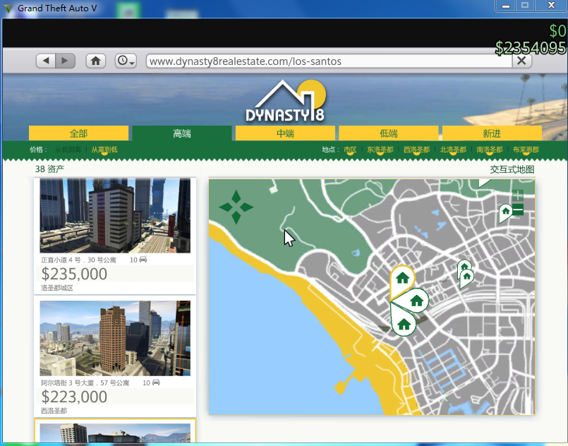
Task: Open the browser history clock dropdown
Action: (x=126, y=61)
